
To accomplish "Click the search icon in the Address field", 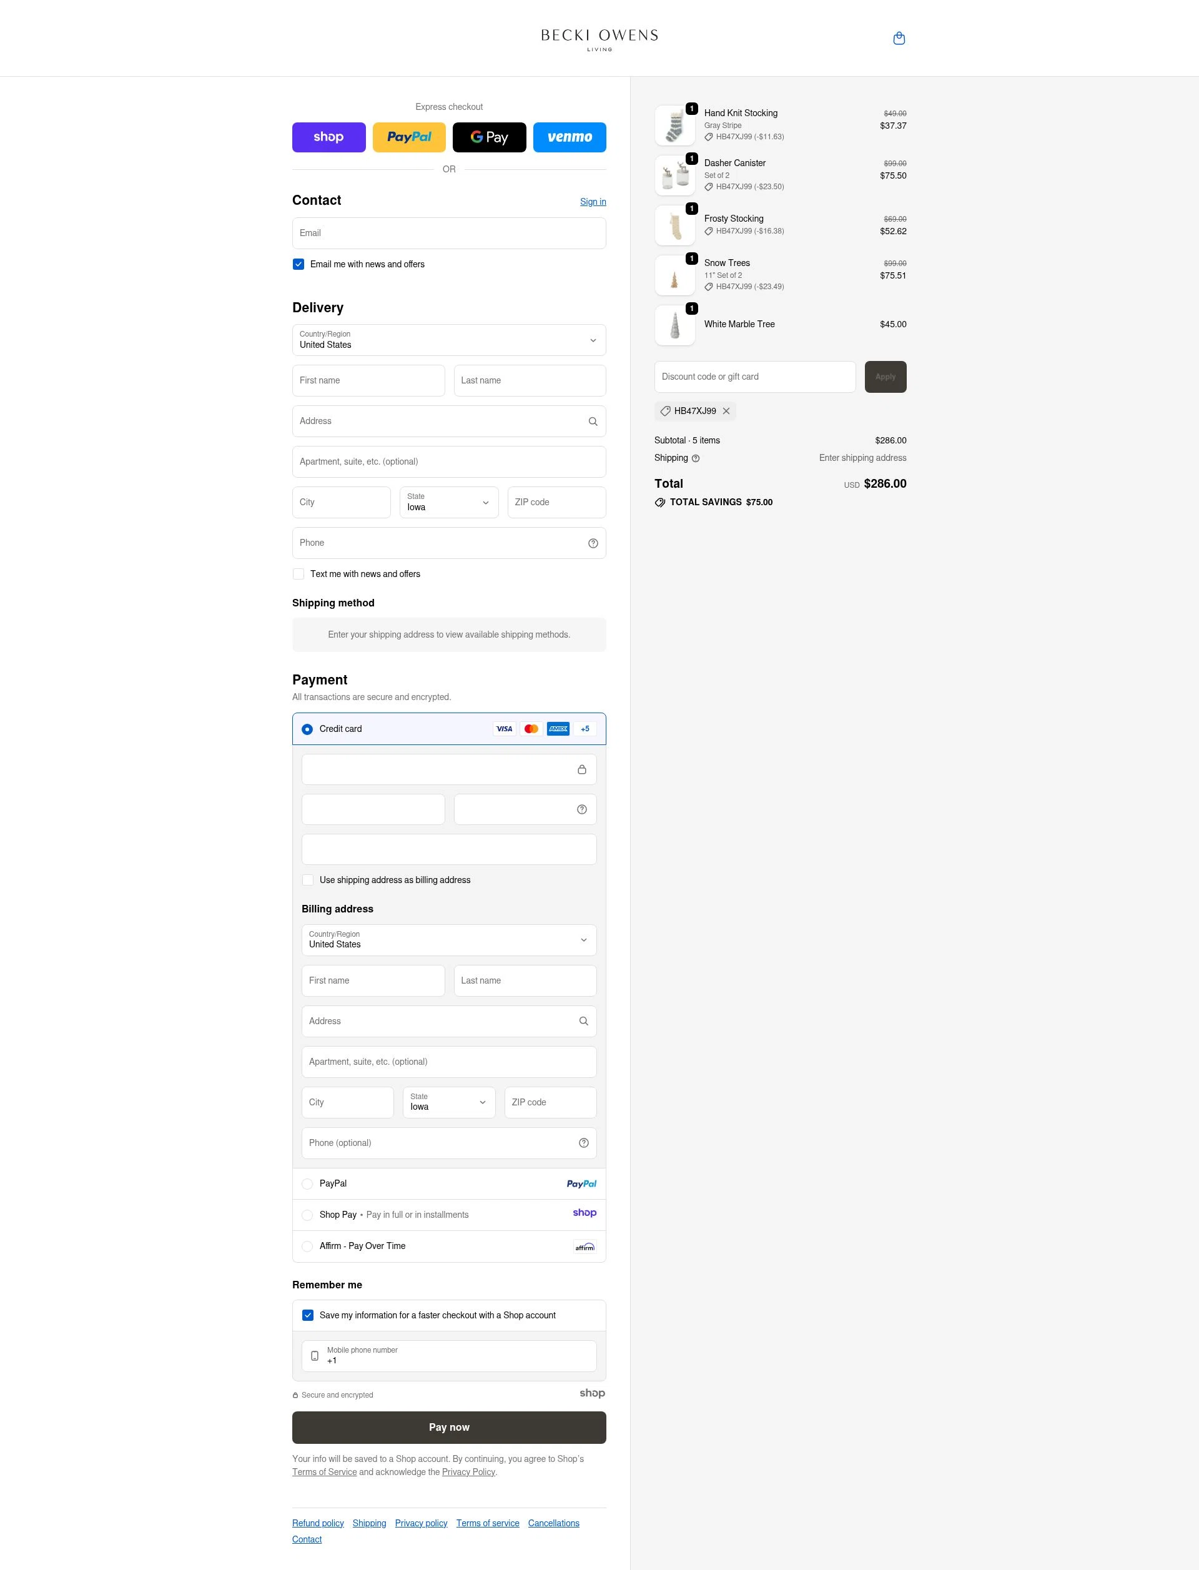I will pos(593,421).
